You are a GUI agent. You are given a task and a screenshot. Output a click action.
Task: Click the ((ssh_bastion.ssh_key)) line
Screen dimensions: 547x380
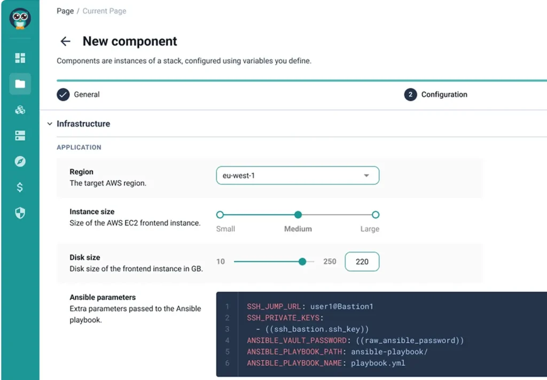[312, 329]
